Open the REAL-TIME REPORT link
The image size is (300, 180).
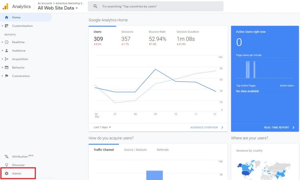tap(277, 127)
